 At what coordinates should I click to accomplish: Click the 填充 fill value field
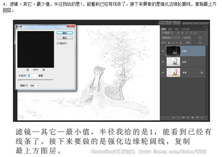(195, 43)
